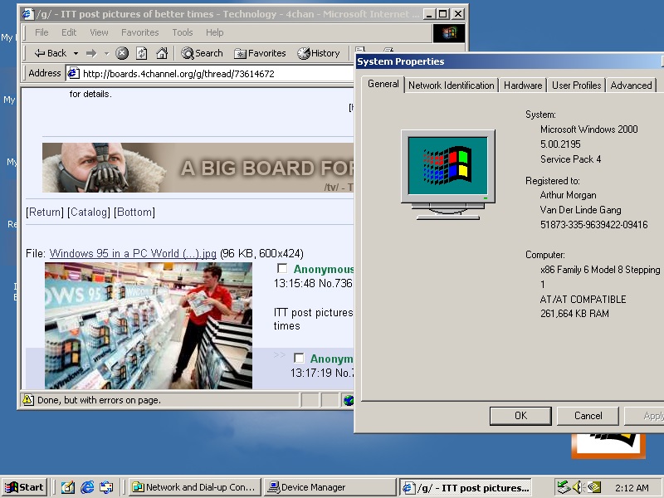Refresh the 4chan page
The image size is (664, 498).
click(x=141, y=53)
